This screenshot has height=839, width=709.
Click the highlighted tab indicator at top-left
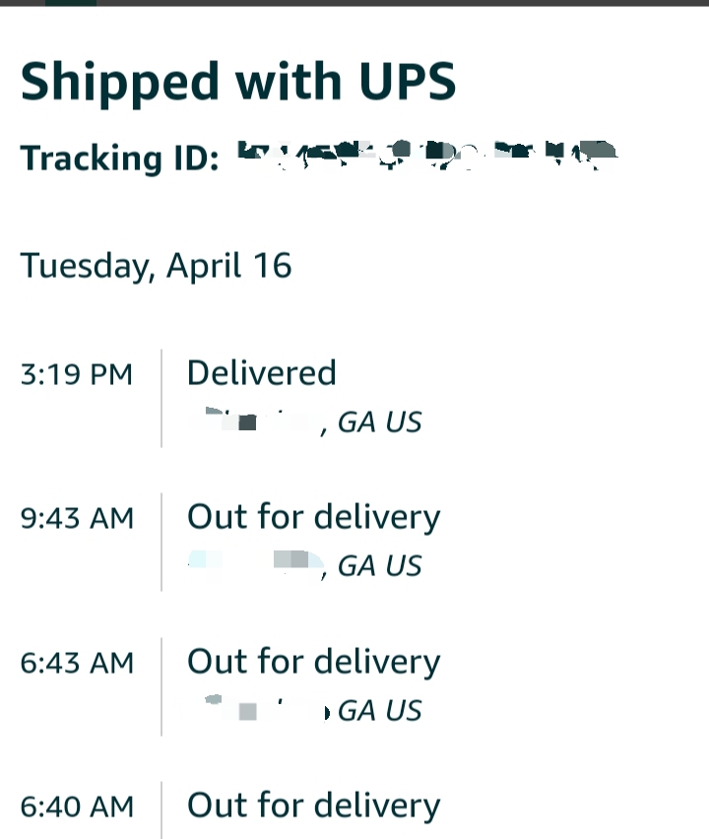[71, 3]
